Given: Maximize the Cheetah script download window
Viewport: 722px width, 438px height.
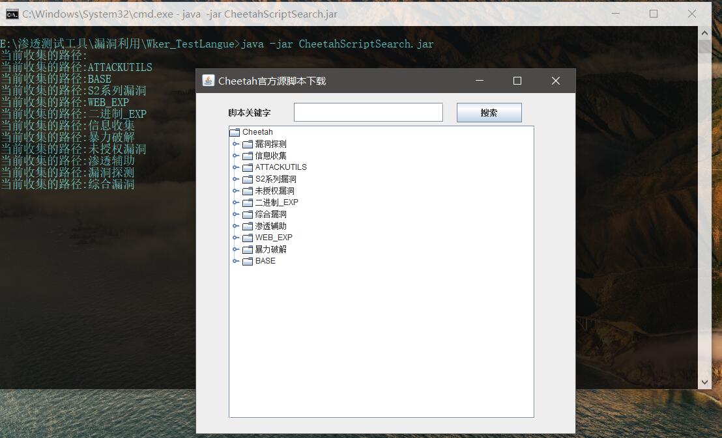Looking at the screenshot, I should click(x=517, y=81).
